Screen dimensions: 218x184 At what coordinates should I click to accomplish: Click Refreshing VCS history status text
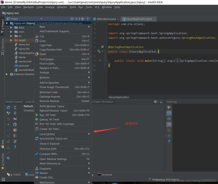[166, 180]
